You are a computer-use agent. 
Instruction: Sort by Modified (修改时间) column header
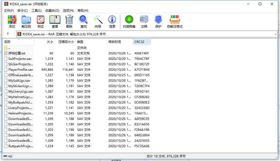[x=120, y=42]
